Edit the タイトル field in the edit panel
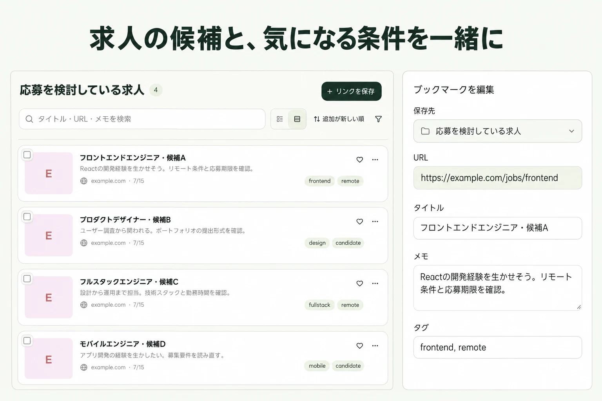602x401 pixels. point(497,228)
